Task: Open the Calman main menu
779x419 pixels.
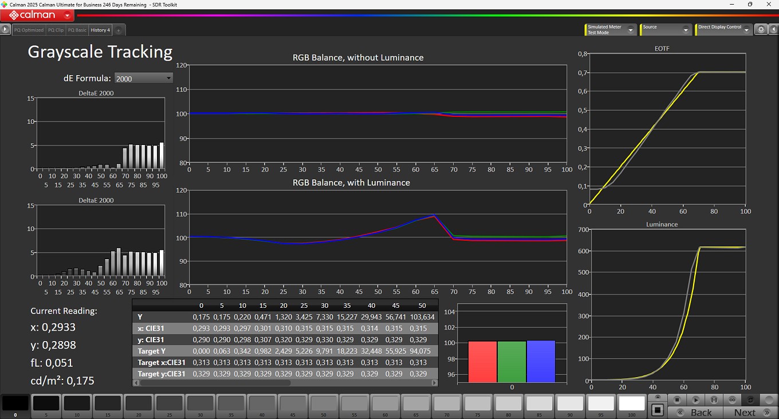Action: (38, 15)
